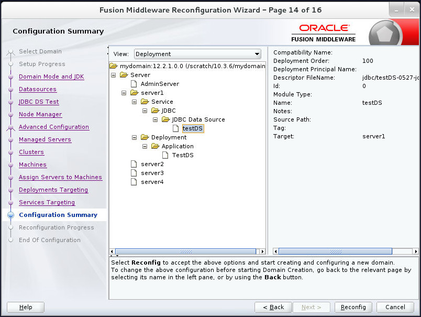Click the Reconfig button
The height and width of the screenshot is (317, 421).
pyautogui.click(x=353, y=307)
